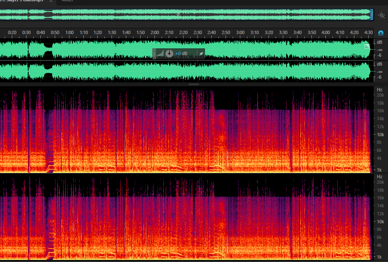Image resolution: width=388 pixels, height=262 pixels.
Task: Click the 10k label on the upper spectrogram scale
Action: (x=380, y=135)
